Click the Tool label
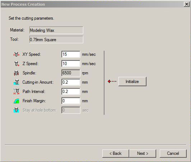Viewport: 191px width, 162px height. click(14, 39)
